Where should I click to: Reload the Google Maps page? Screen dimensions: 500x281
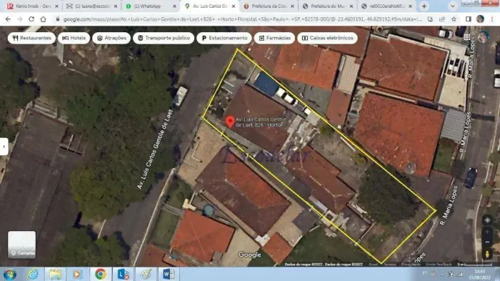tap(31, 19)
